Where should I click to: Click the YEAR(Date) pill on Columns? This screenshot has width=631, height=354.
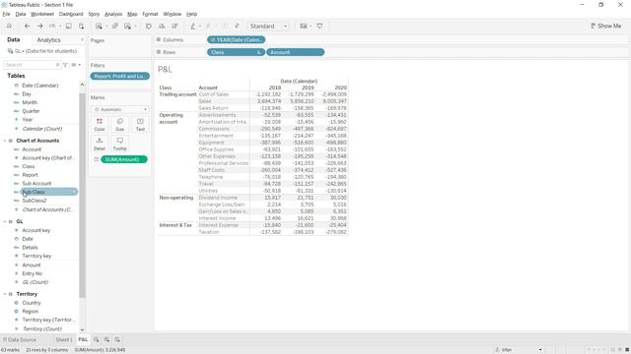(237, 39)
